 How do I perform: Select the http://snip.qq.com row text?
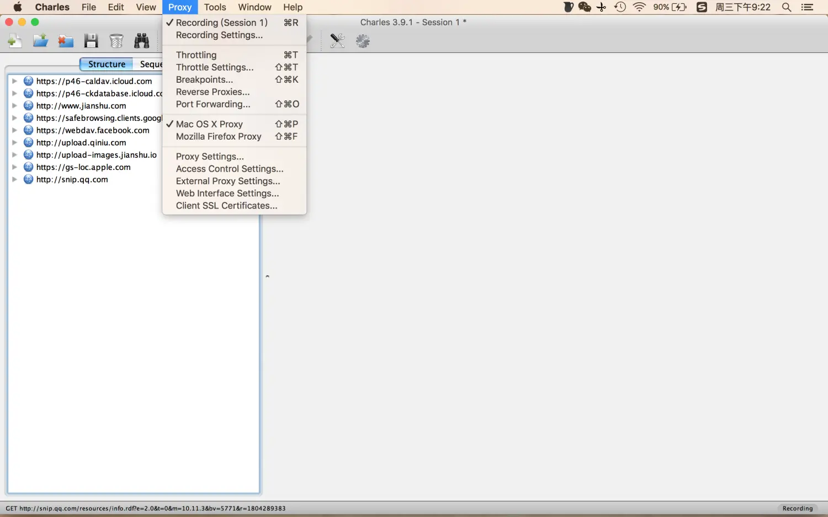72,179
